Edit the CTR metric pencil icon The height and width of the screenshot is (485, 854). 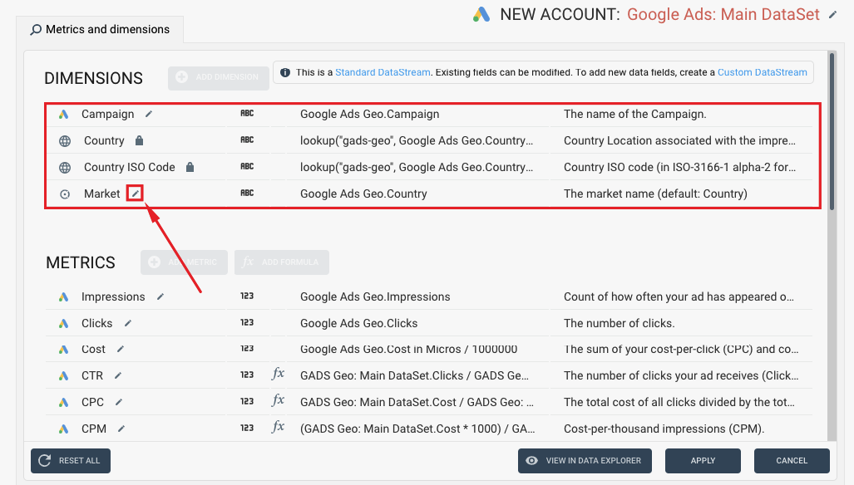[118, 375]
